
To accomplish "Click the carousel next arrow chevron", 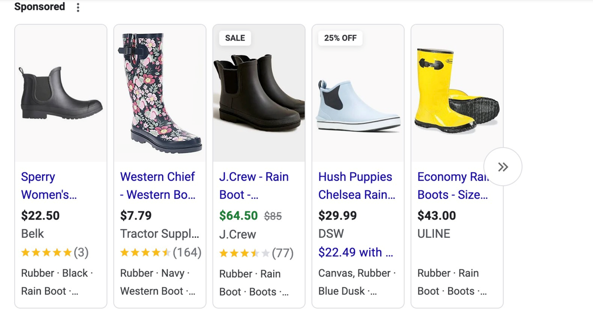I will pyautogui.click(x=503, y=166).
